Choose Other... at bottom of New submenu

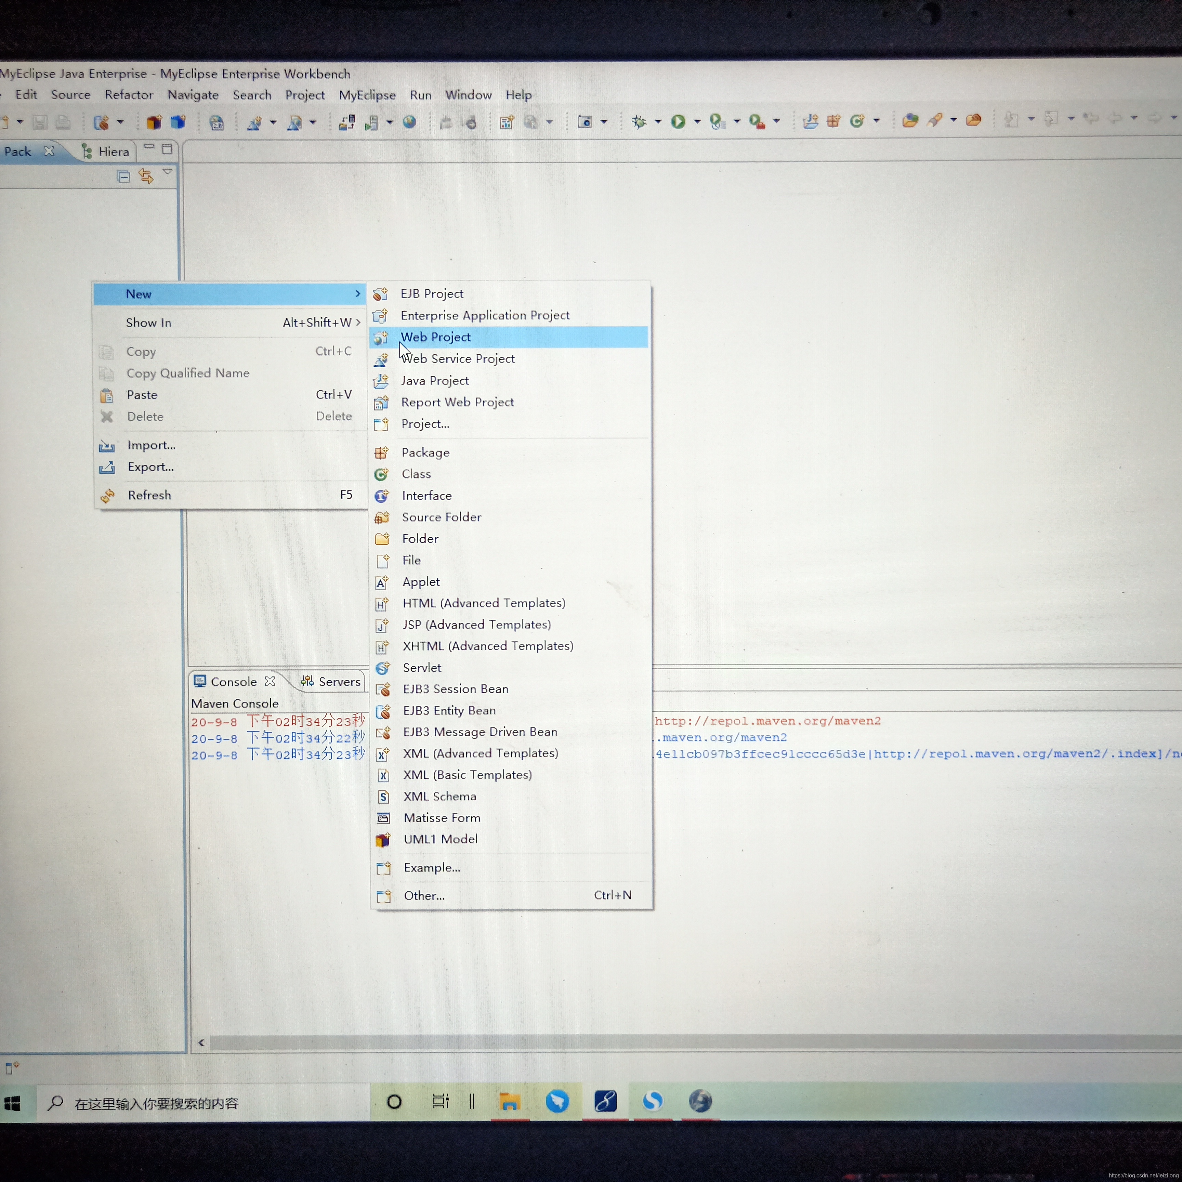(424, 896)
